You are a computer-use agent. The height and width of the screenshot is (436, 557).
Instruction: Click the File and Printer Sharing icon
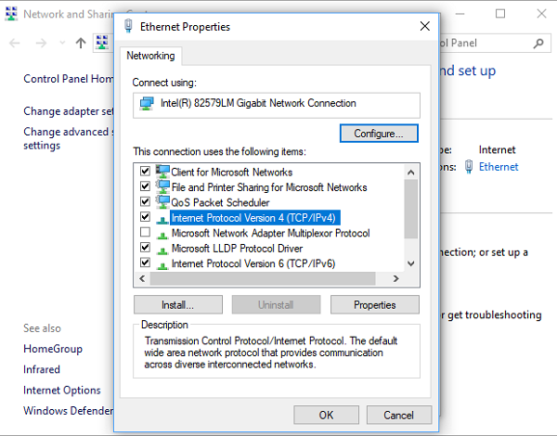163,187
